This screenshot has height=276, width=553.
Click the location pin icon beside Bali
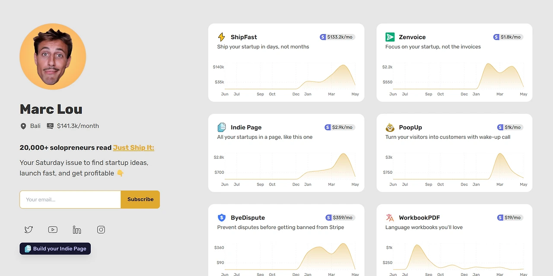(x=23, y=126)
